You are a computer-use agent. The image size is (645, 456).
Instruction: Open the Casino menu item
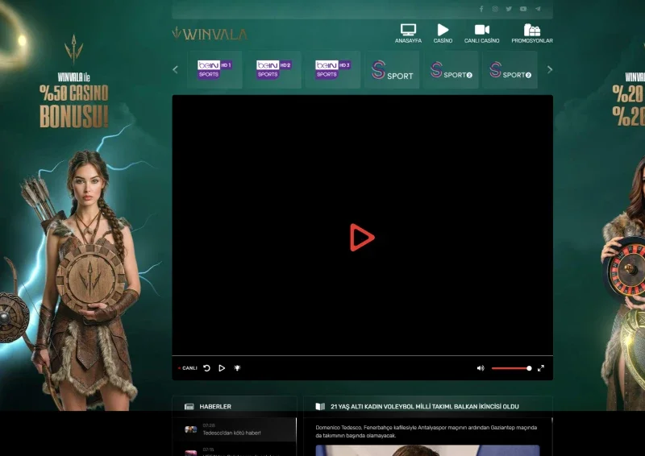[x=443, y=33]
